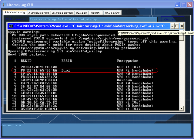Click BSSID 05:B0:F5:D1:CB:43 in row 14

(39, 109)
